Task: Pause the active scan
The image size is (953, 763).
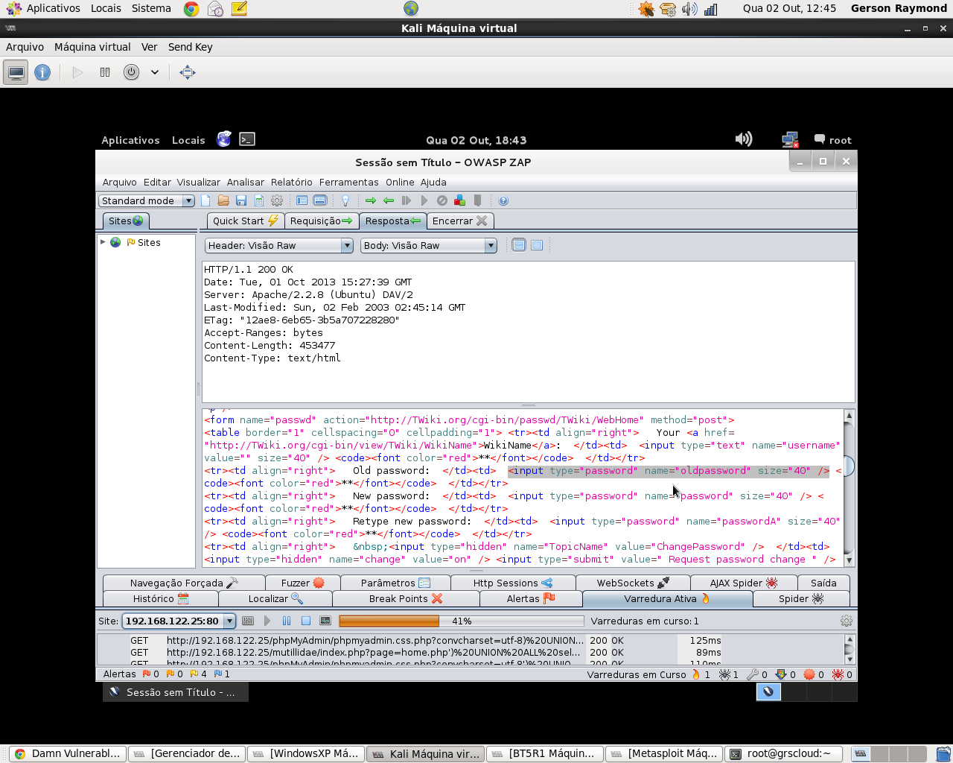Action: 287,621
